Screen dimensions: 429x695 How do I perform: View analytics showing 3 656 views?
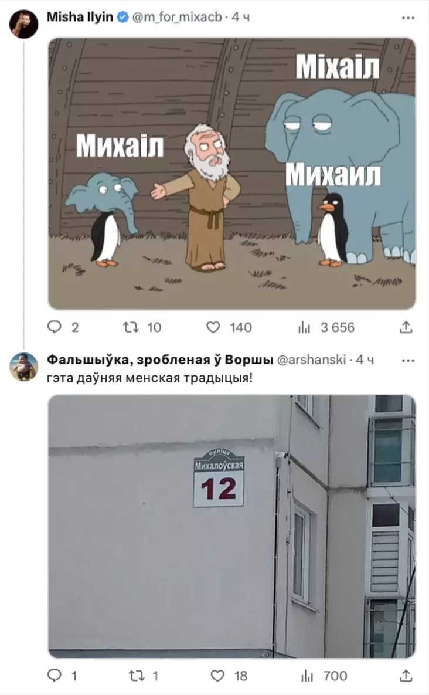(326, 327)
